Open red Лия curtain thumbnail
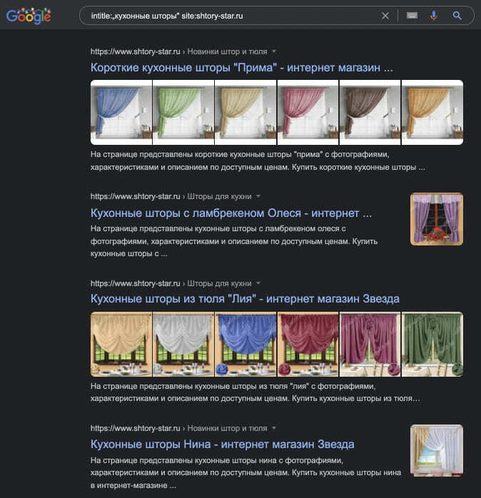The width and height of the screenshot is (481, 498). tap(308, 345)
